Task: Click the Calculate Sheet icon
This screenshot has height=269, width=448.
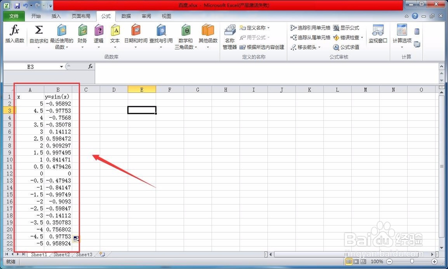Action: [x=417, y=44]
